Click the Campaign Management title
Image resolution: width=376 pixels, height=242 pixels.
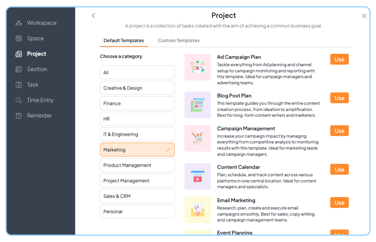click(246, 129)
